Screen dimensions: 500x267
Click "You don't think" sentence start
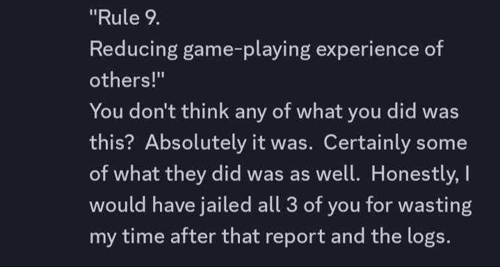click(159, 112)
